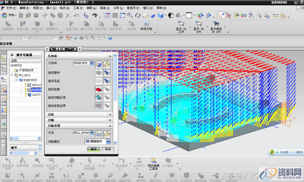Screen dimensions: 304x182
Task: Expand the 刀轴 (Tool Axis) section
Action: pos(110,120)
